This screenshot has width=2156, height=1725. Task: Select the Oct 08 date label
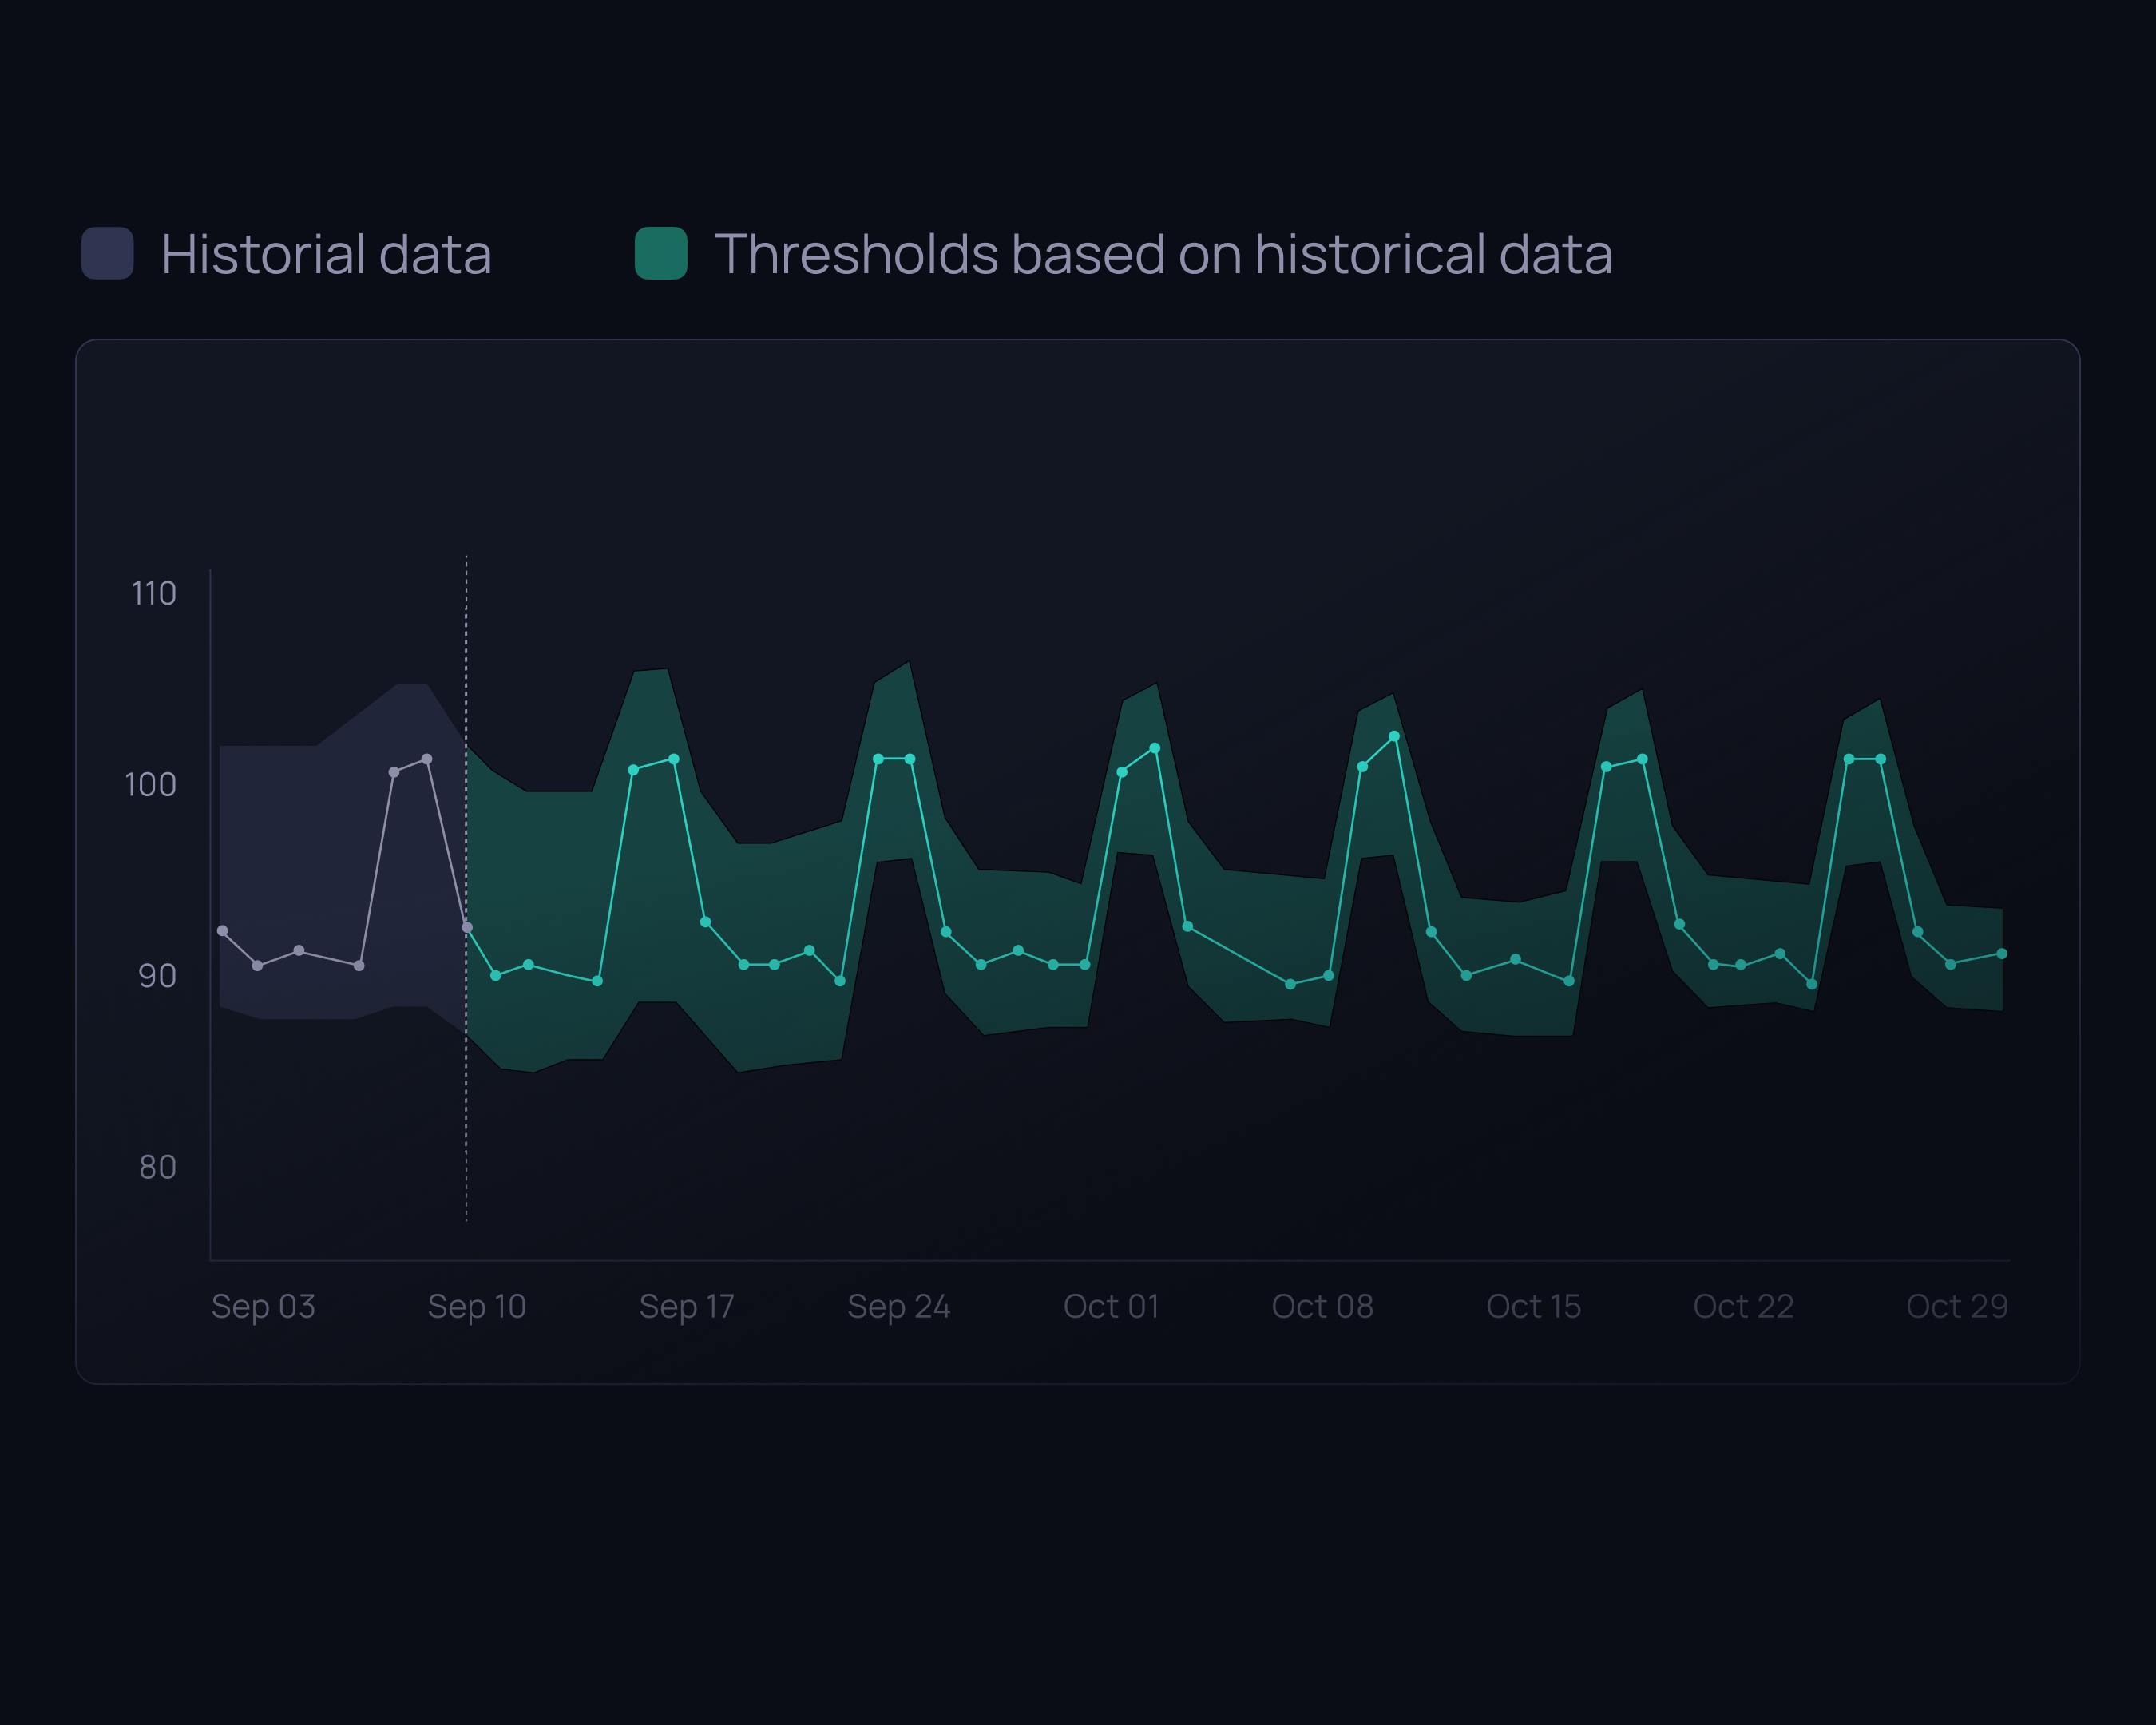click(x=1322, y=1306)
